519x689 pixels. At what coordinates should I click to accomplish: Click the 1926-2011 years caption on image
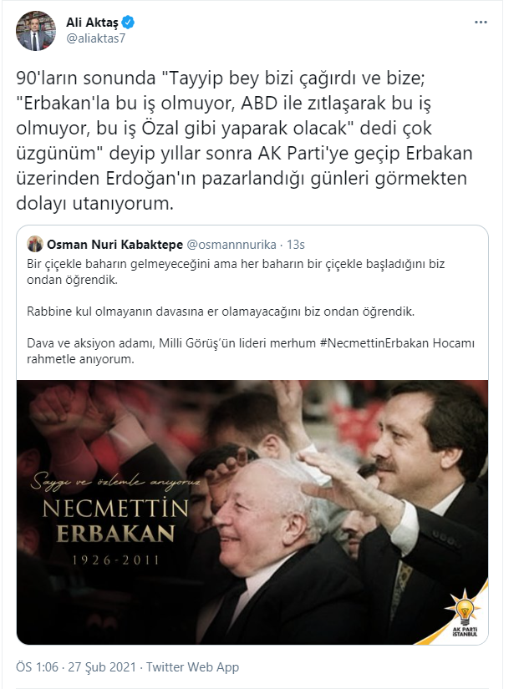point(115,560)
